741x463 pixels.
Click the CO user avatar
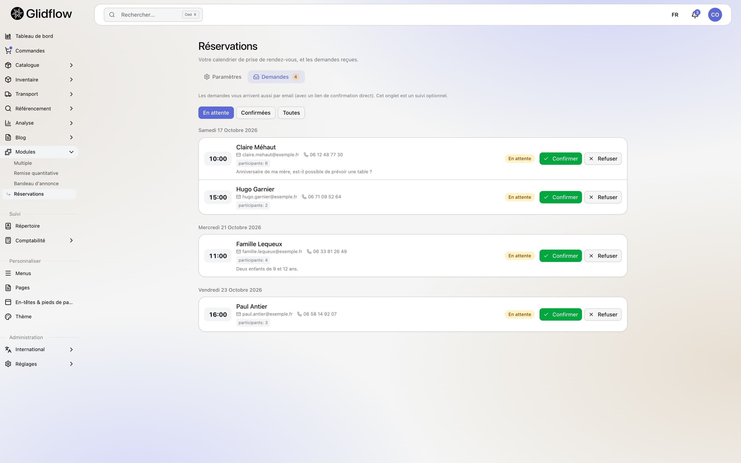click(x=715, y=15)
